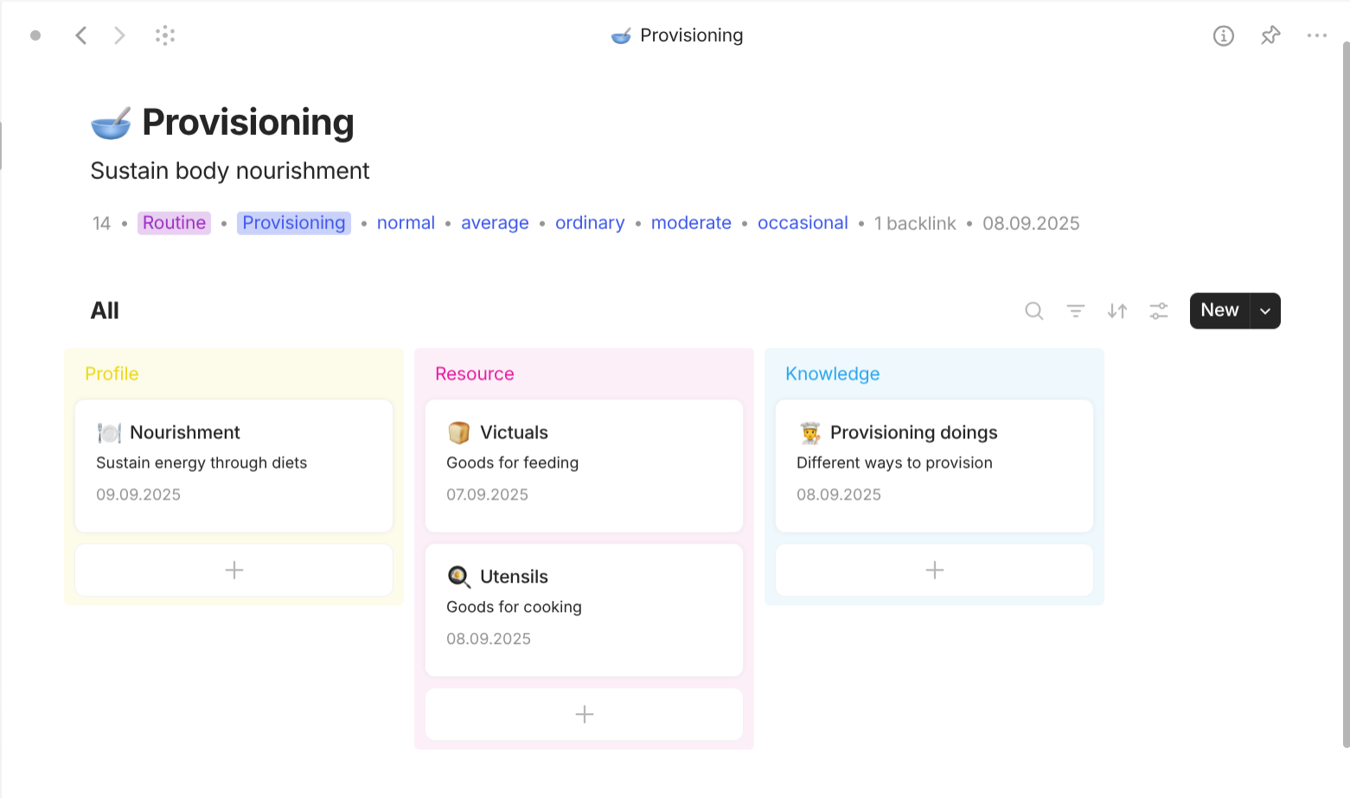This screenshot has width=1350, height=798.
Task: Open the Victuals card
Action: click(x=584, y=464)
